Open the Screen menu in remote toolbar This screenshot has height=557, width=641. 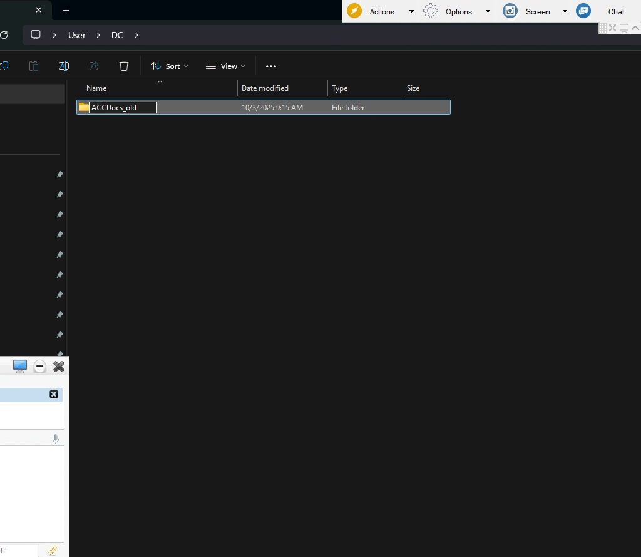tap(537, 11)
